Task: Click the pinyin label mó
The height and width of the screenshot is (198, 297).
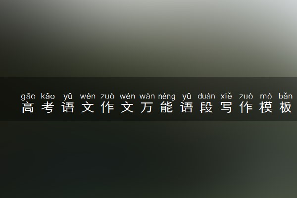Action: pos(266,96)
